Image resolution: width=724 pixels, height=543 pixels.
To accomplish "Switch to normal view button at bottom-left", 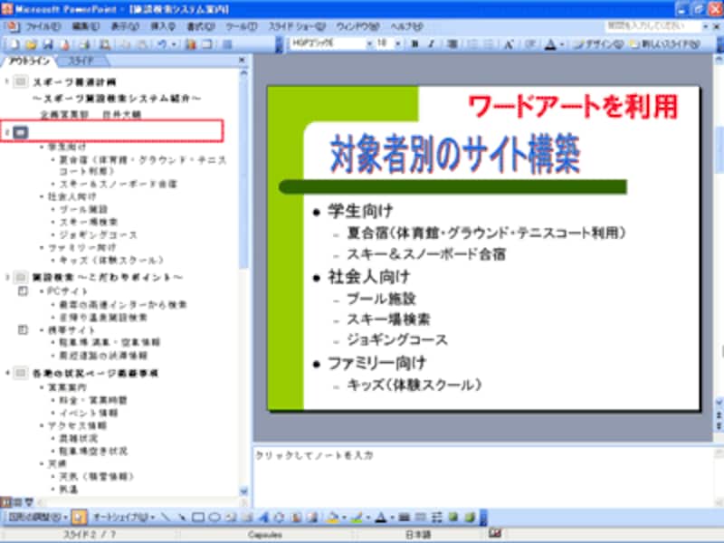I will pos(5,501).
